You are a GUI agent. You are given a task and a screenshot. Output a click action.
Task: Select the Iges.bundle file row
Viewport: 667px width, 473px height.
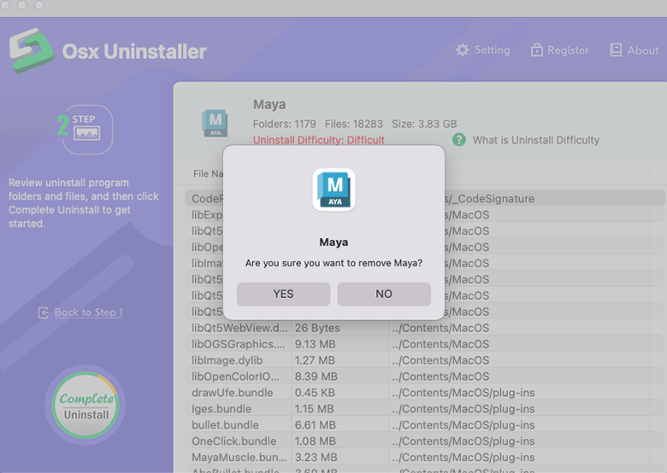424,408
